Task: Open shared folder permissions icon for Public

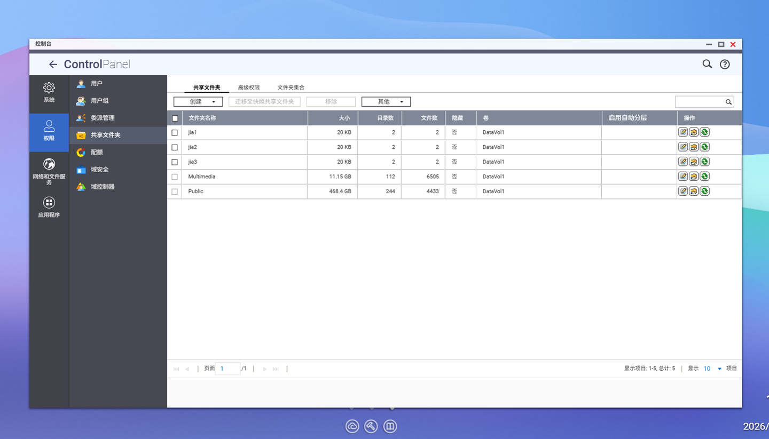Action: [x=694, y=191]
